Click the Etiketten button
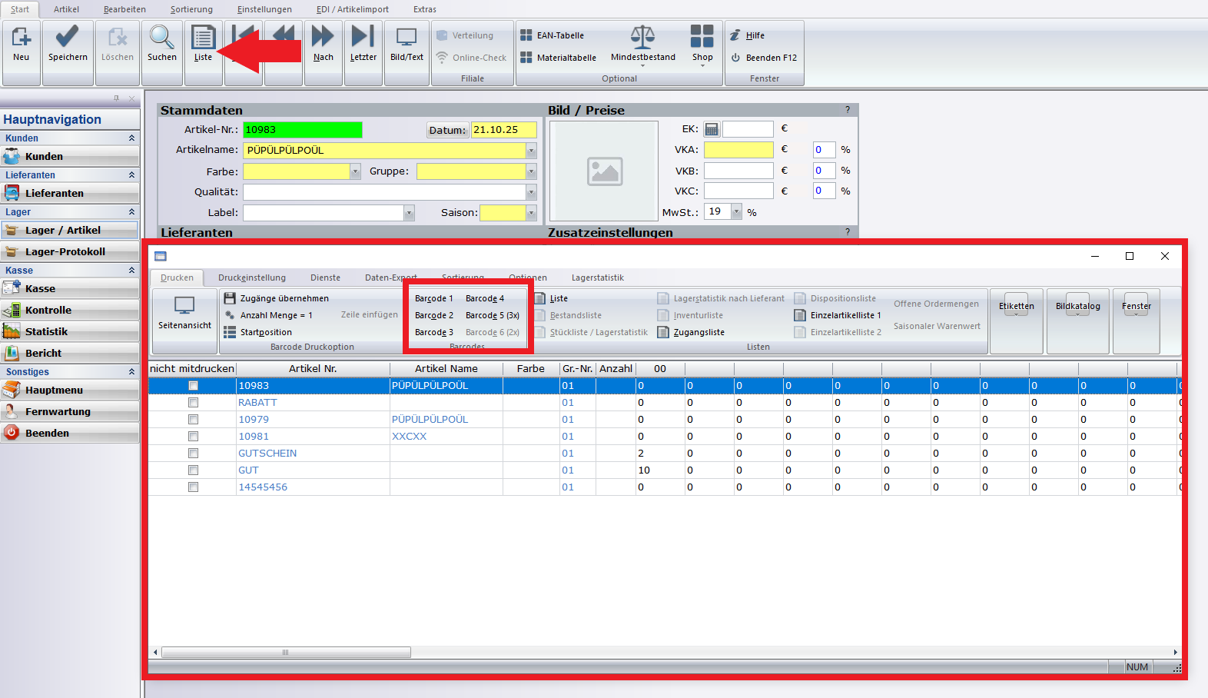 tap(1016, 307)
